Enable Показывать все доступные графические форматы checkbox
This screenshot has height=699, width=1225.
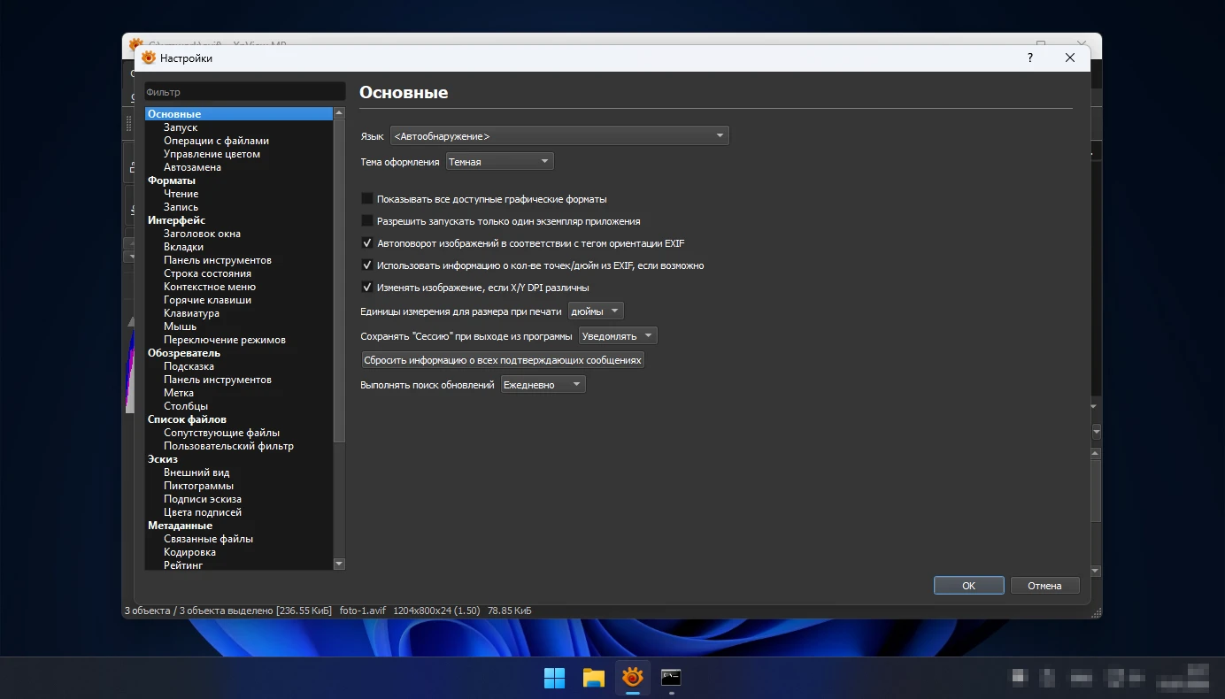point(367,199)
